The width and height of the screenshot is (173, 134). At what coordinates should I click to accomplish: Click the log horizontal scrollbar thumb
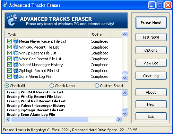point(50,119)
